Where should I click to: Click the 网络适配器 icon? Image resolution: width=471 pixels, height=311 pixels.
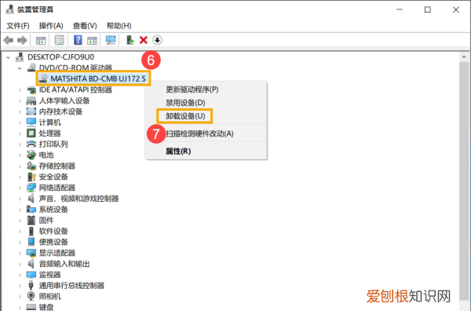point(31,188)
